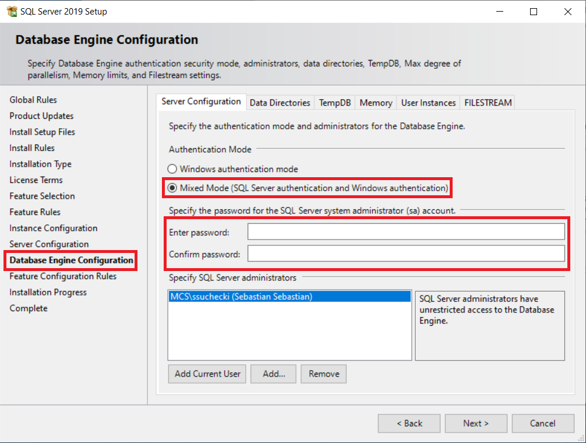Minimize the SQL Server 2019 Setup window
This screenshot has width=586, height=443.
pos(500,12)
